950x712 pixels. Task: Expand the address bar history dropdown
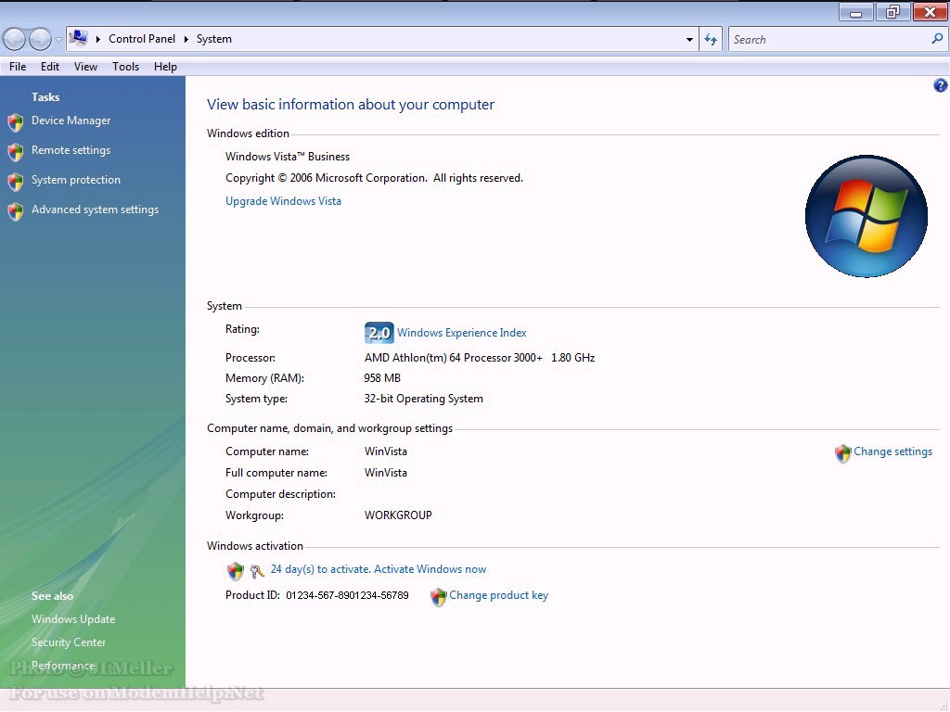point(689,40)
